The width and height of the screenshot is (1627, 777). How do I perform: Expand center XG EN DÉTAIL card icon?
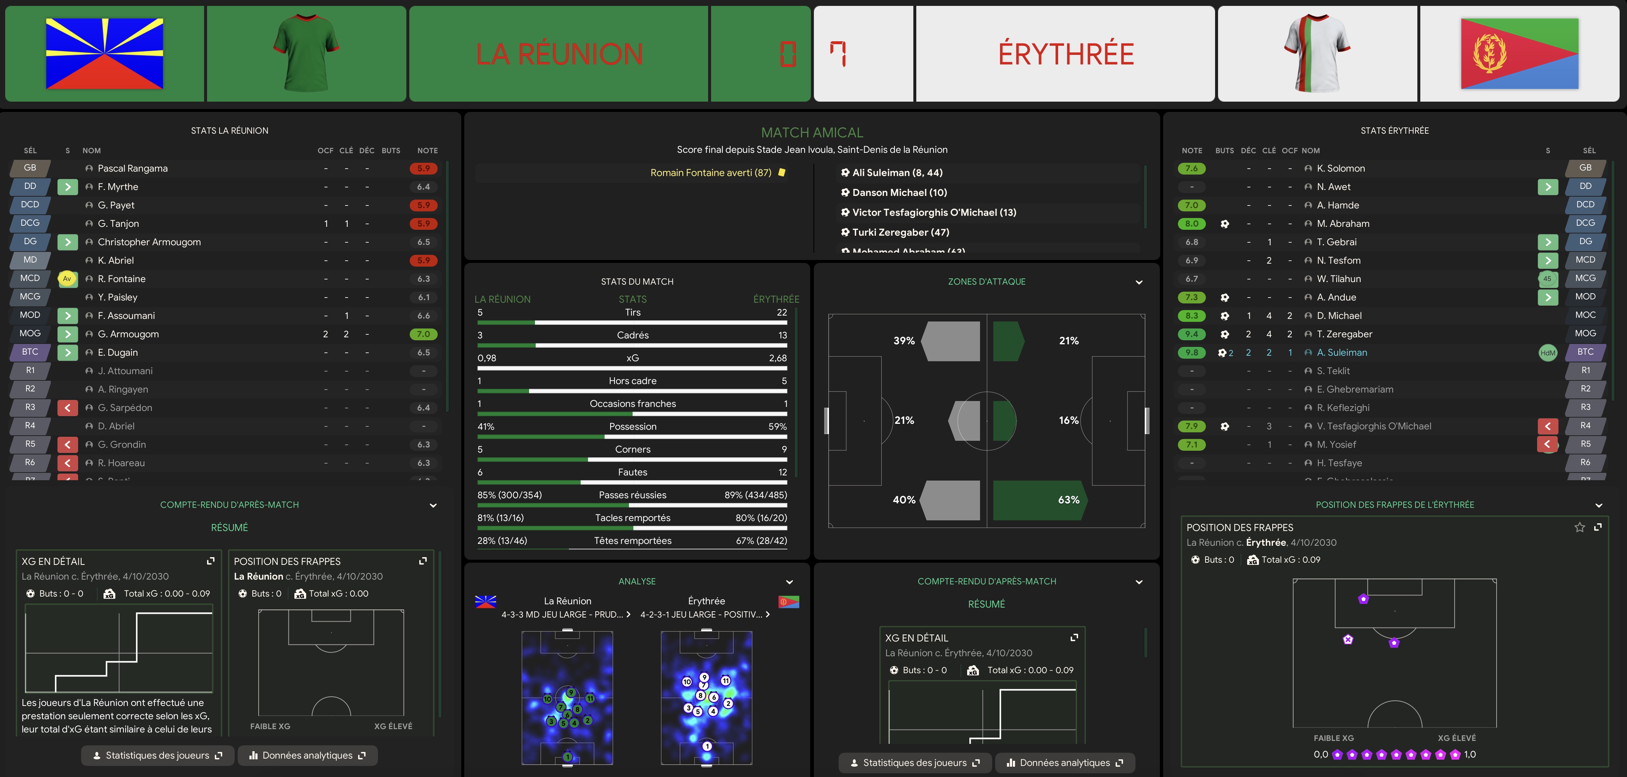[x=1074, y=637]
